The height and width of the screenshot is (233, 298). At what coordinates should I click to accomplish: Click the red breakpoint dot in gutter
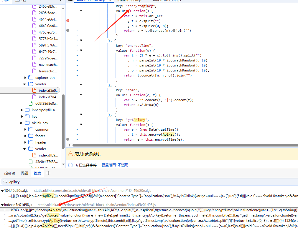(x=68, y=20)
